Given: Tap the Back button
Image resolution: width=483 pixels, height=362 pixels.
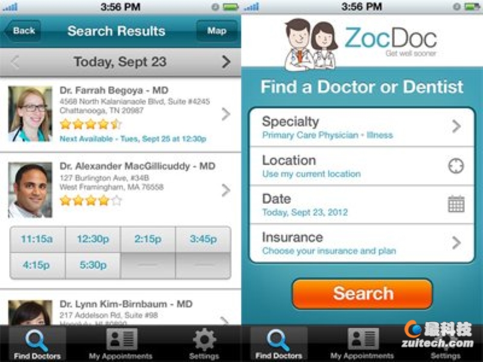Looking at the screenshot, I should click(x=22, y=31).
